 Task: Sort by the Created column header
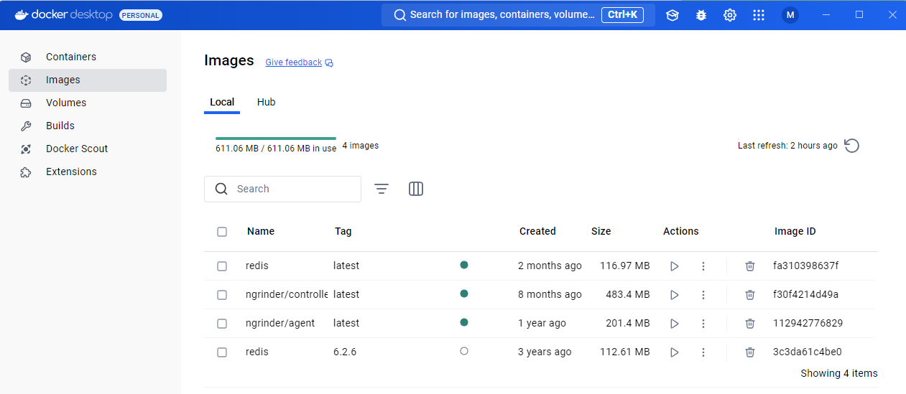tap(537, 231)
